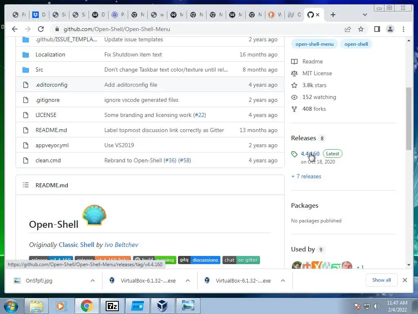Image resolution: width=418 pixels, height=314 pixels.
Task: Open issue #36 link
Action: click(170, 160)
